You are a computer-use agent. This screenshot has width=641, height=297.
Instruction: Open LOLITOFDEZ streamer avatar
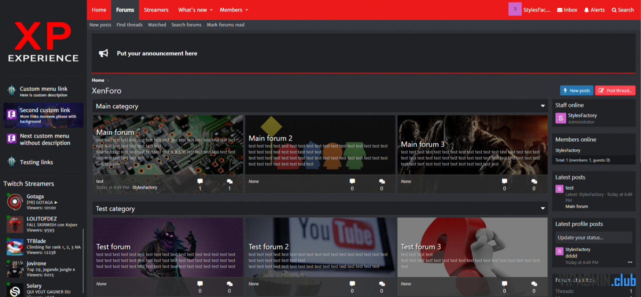[x=15, y=224]
